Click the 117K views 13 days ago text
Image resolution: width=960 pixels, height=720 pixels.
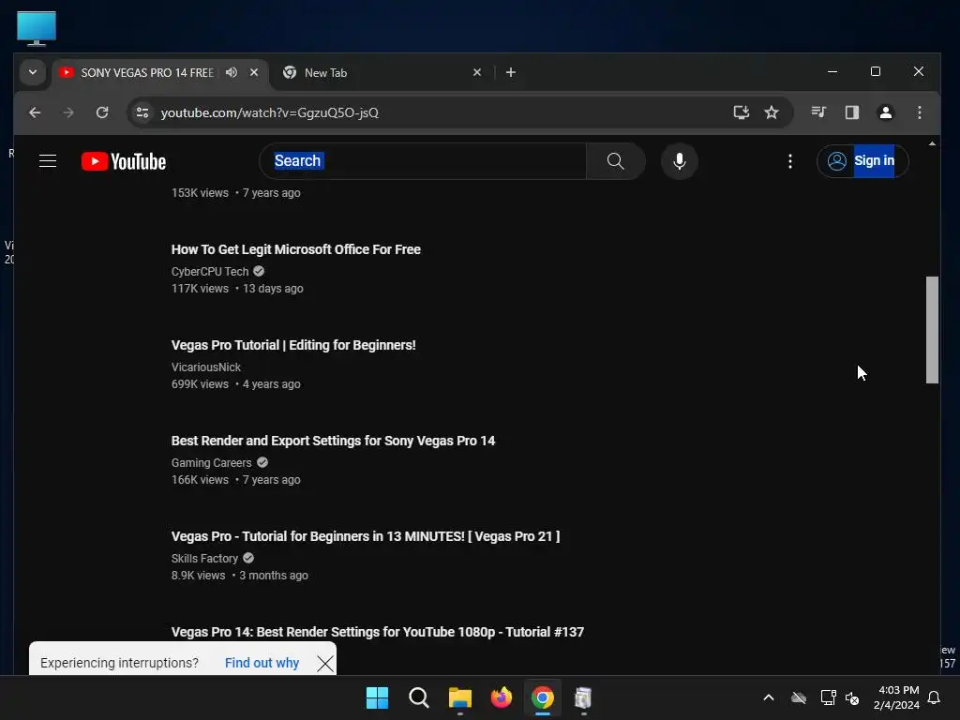[237, 289]
